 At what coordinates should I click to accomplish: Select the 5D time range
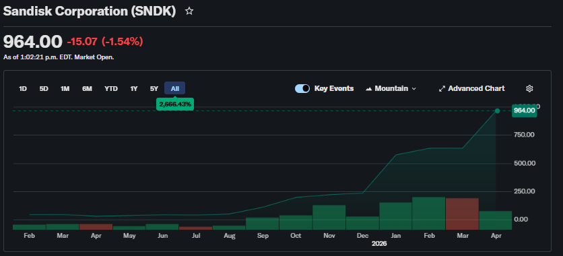tap(44, 89)
